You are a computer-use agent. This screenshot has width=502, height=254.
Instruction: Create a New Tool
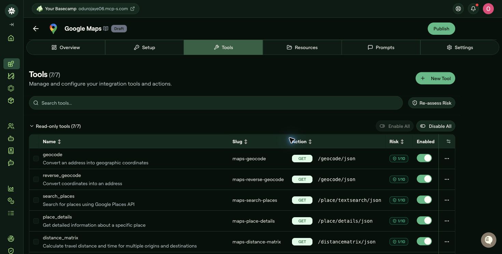pos(435,78)
